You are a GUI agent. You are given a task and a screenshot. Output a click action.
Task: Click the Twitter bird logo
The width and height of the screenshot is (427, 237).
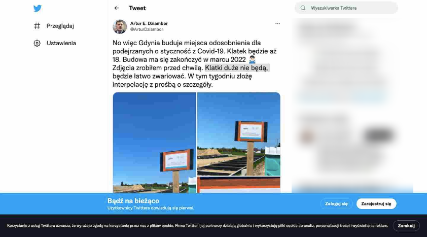point(38,8)
